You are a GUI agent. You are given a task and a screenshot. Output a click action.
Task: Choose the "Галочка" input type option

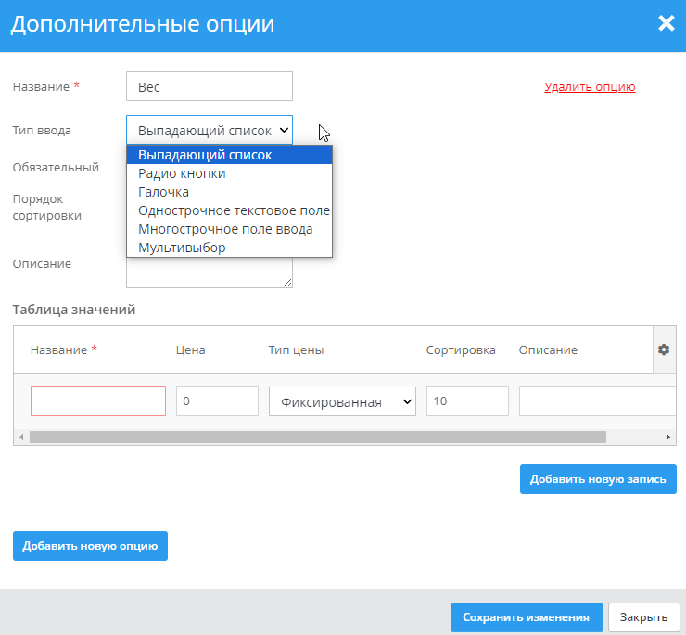[163, 192]
